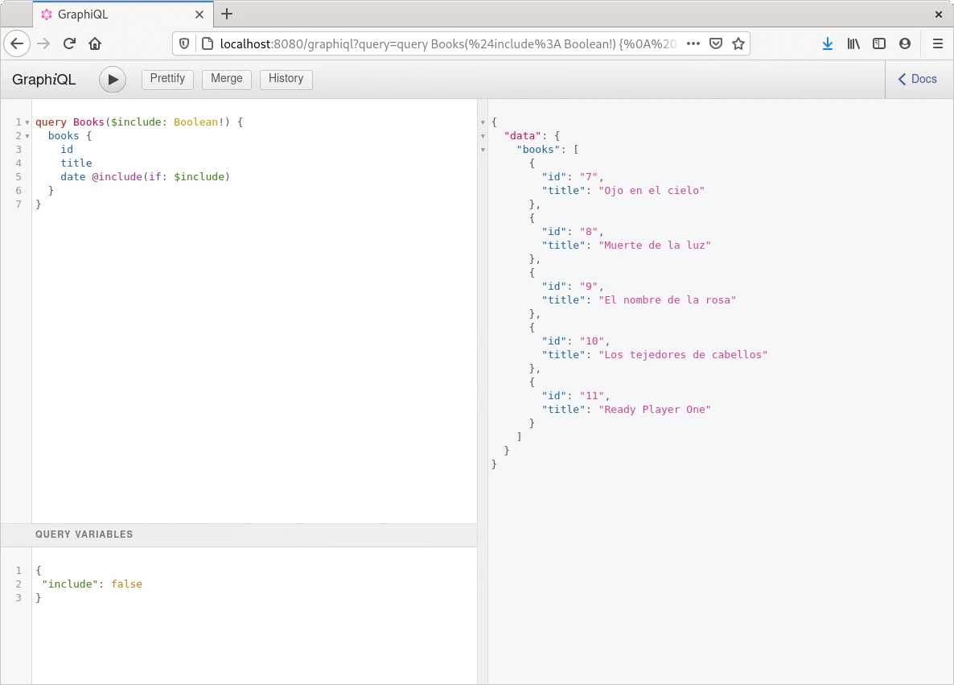Select the GraphiQL browser tab
The image size is (954, 685).
point(113,14)
